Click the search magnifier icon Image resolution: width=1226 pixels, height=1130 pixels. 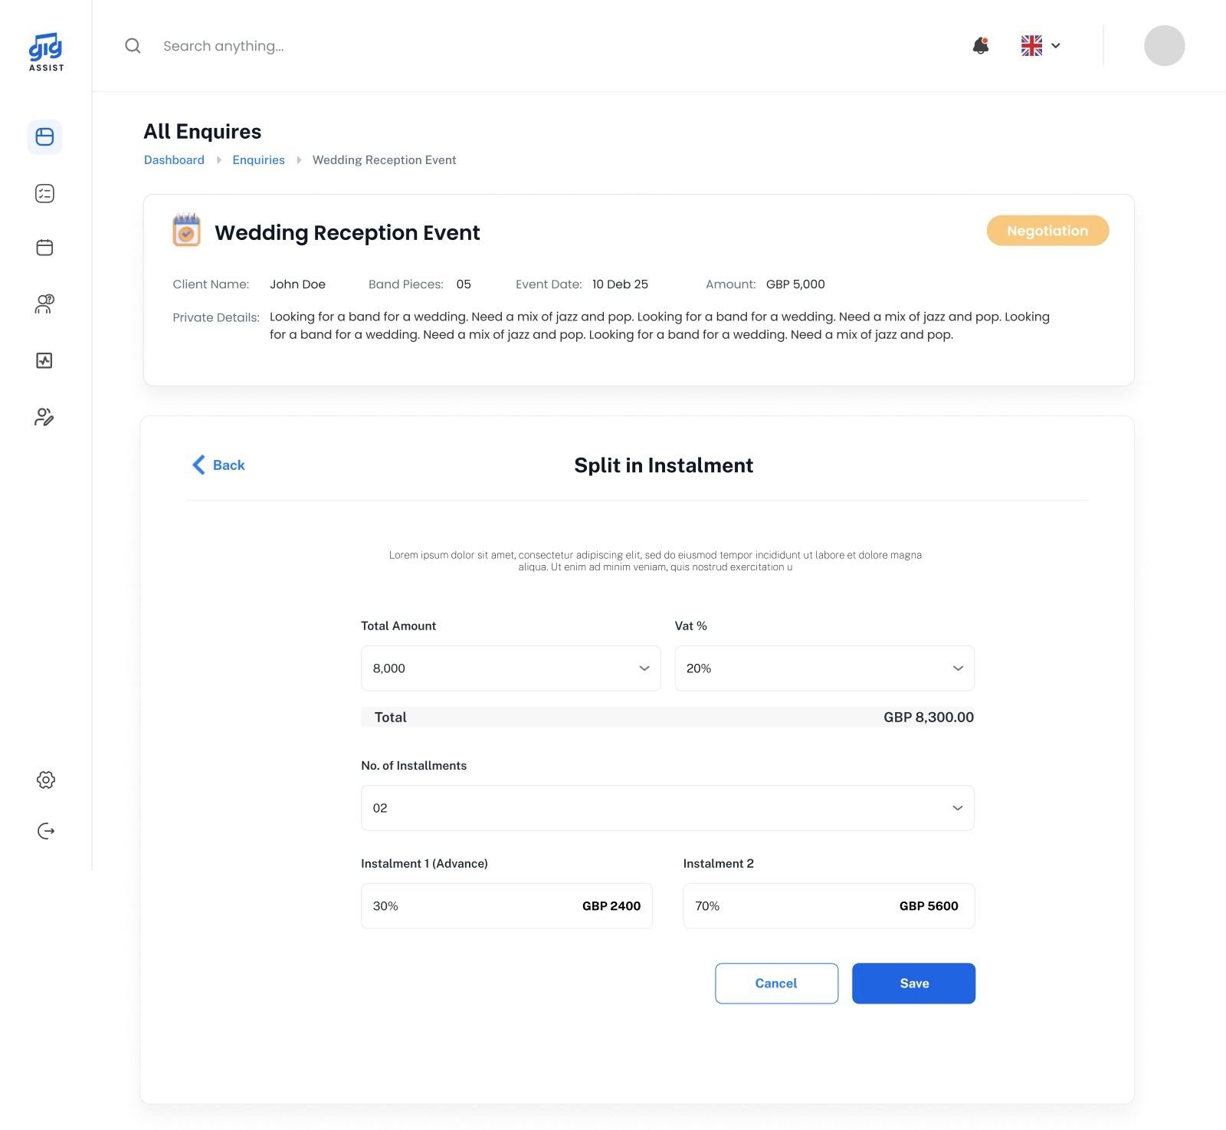(133, 46)
